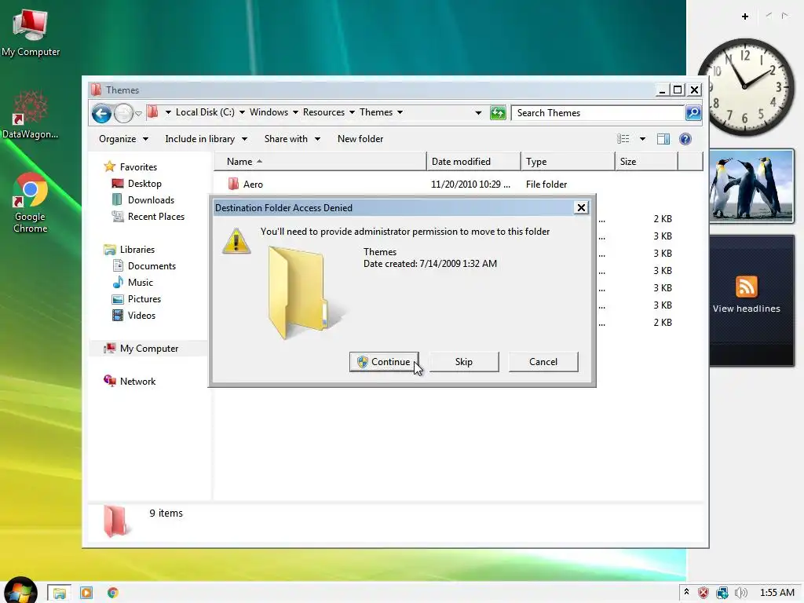
Task: Open Include in library menu
Action: coord(206,139)
